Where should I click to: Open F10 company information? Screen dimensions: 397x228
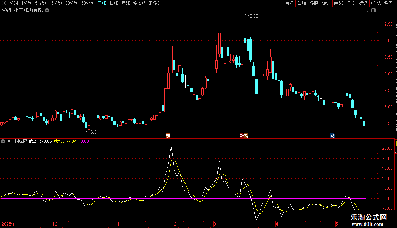351,3
